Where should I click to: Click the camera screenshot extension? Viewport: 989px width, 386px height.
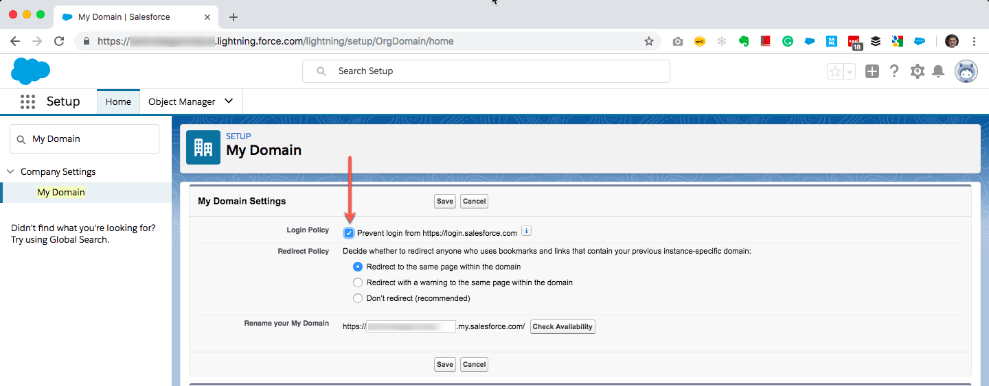tap(678, 41)
